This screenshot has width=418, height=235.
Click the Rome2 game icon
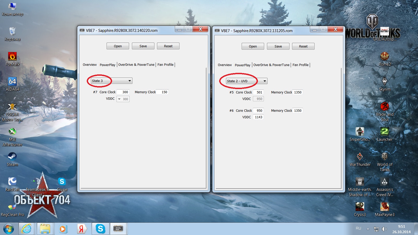385,59
